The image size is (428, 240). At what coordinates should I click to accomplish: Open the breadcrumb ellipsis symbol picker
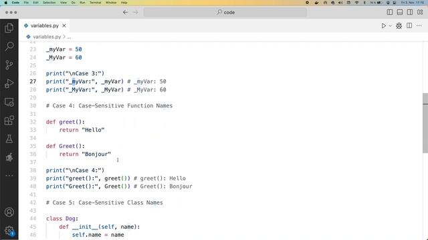click(x=70, y=37)
